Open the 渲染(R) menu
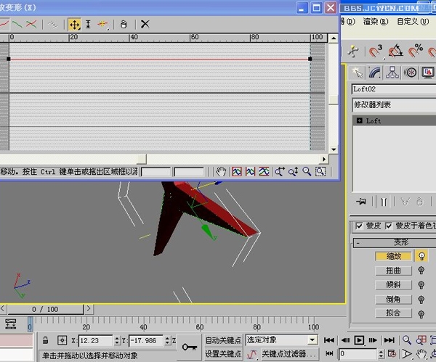 tap(376, 21)
